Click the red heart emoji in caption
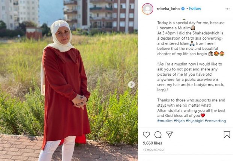 203,115
